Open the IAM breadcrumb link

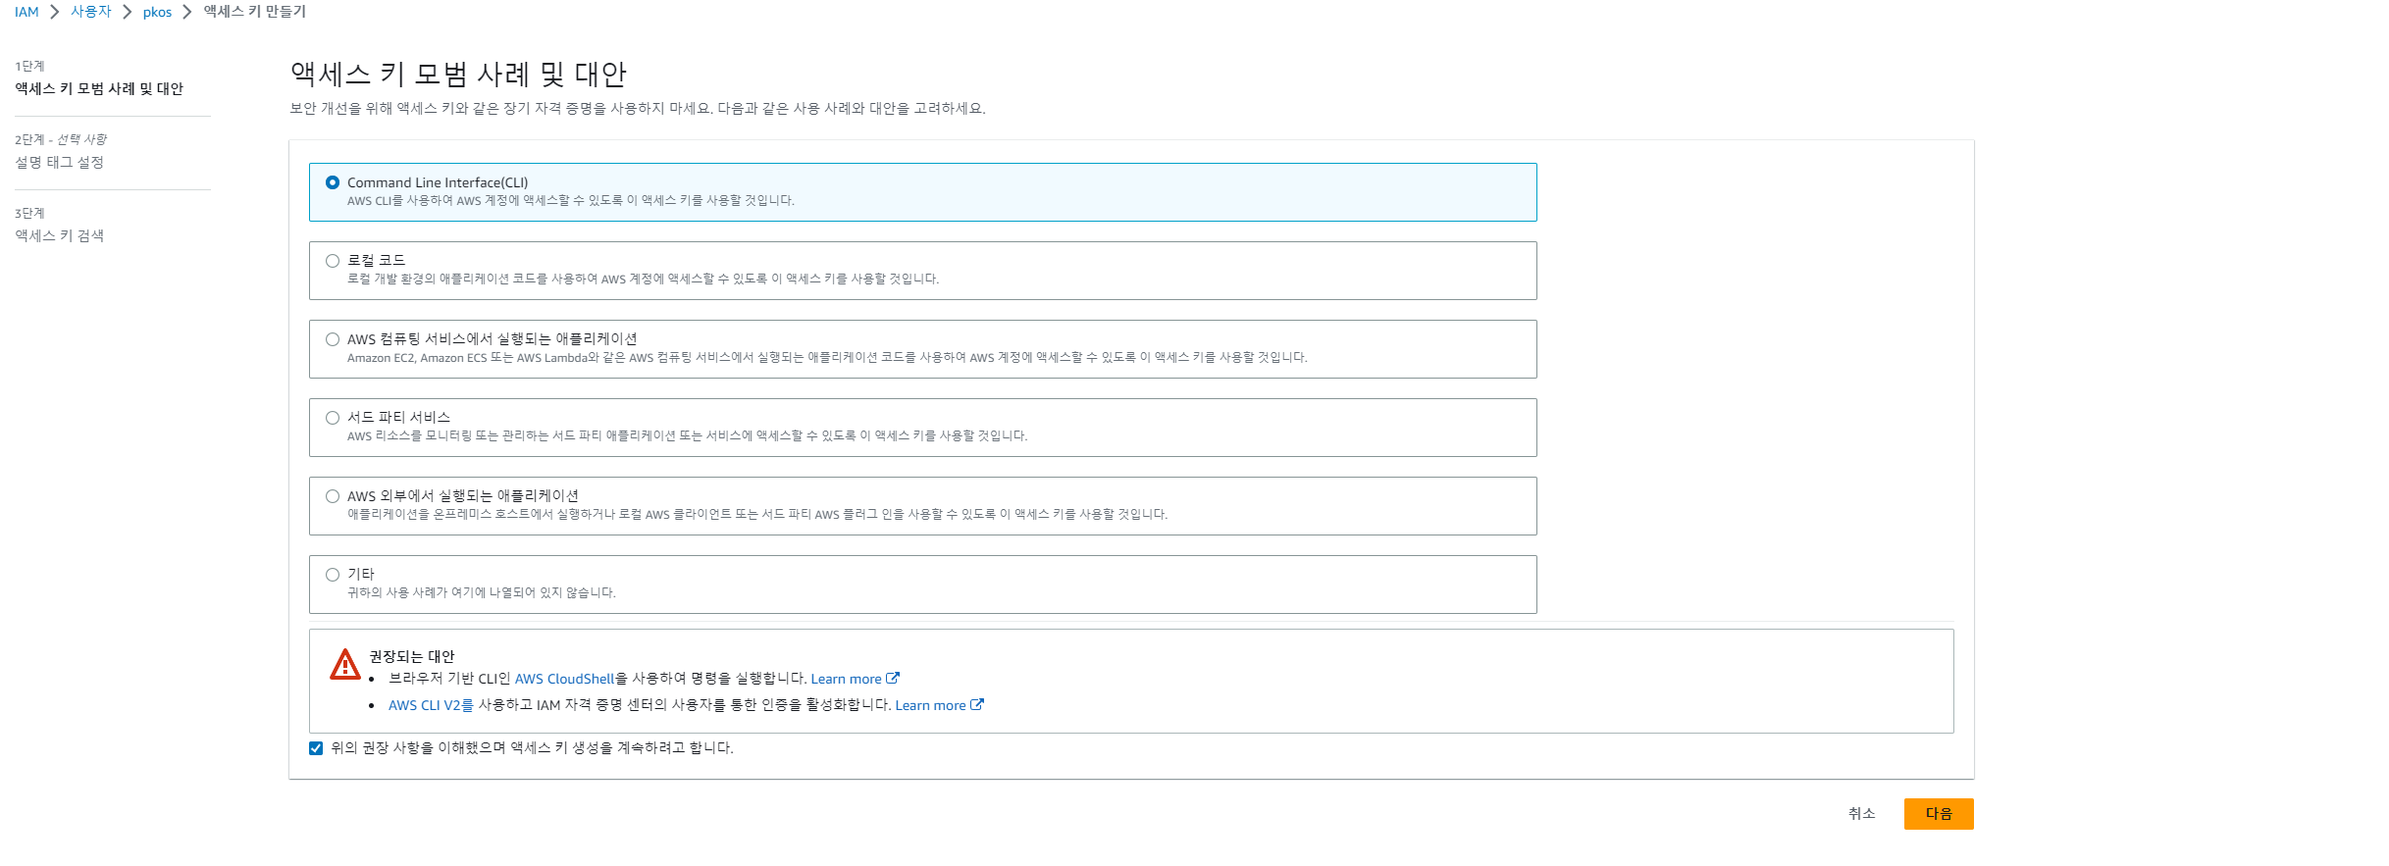pos(26,12)
